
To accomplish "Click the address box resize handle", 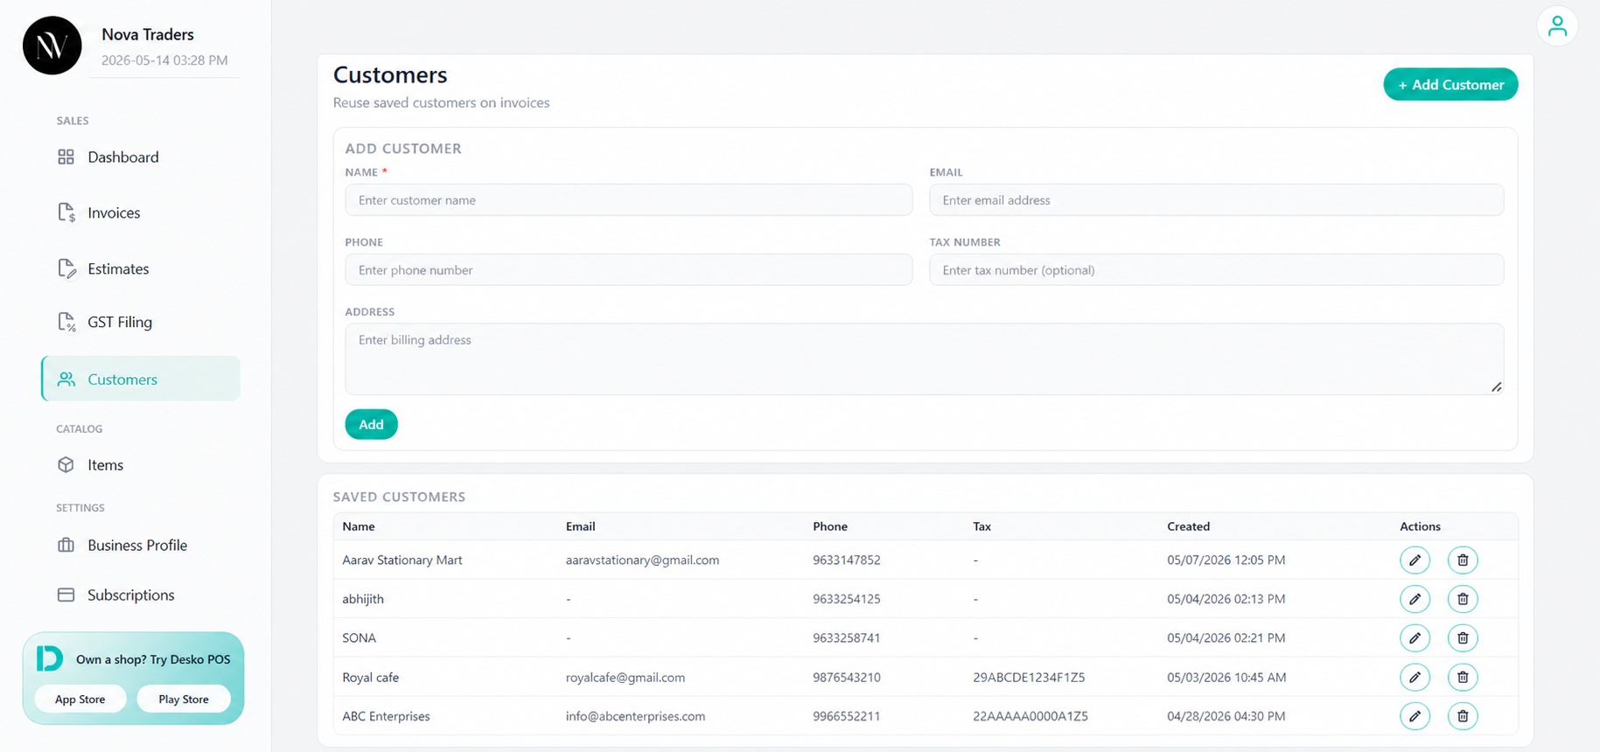I will click(1497, 387).
